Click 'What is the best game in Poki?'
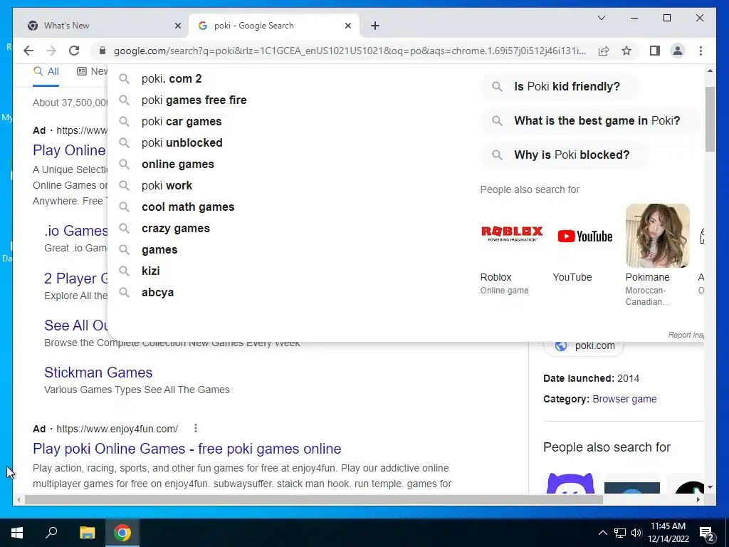This screenshot has width=729, height=547. click(589, 120)
